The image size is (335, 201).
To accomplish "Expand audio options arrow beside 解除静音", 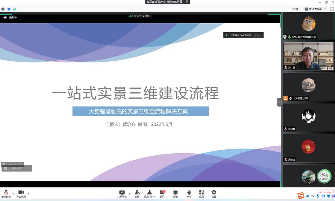I will (x=13, y=194).
